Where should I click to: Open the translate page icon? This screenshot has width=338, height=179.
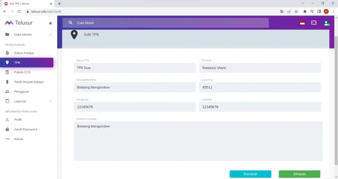click(282, 11)
